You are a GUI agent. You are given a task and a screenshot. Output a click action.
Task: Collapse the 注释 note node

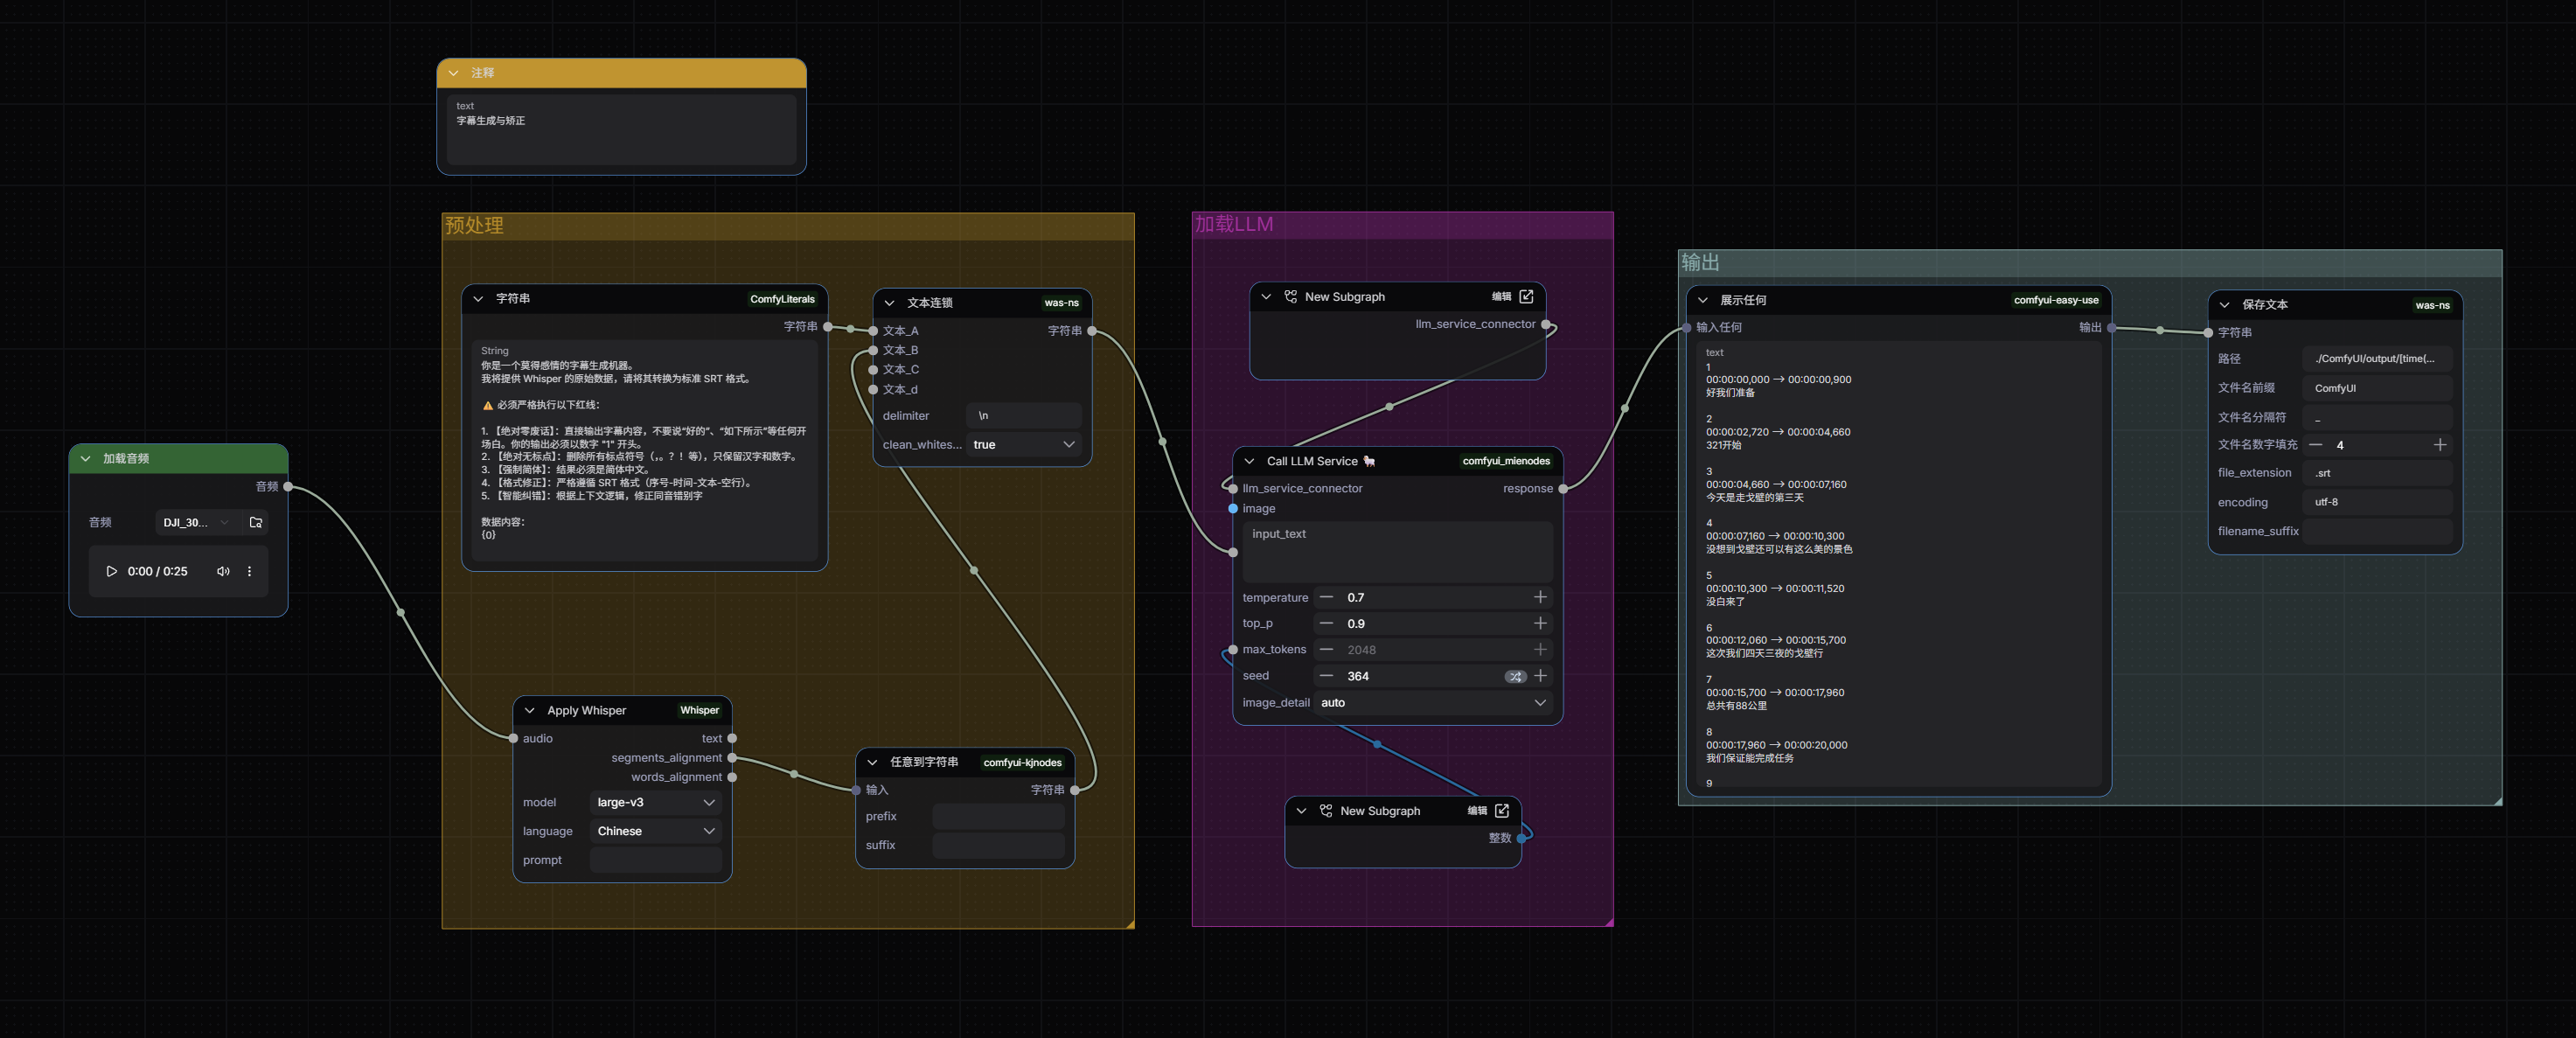[x=454, y=73]
